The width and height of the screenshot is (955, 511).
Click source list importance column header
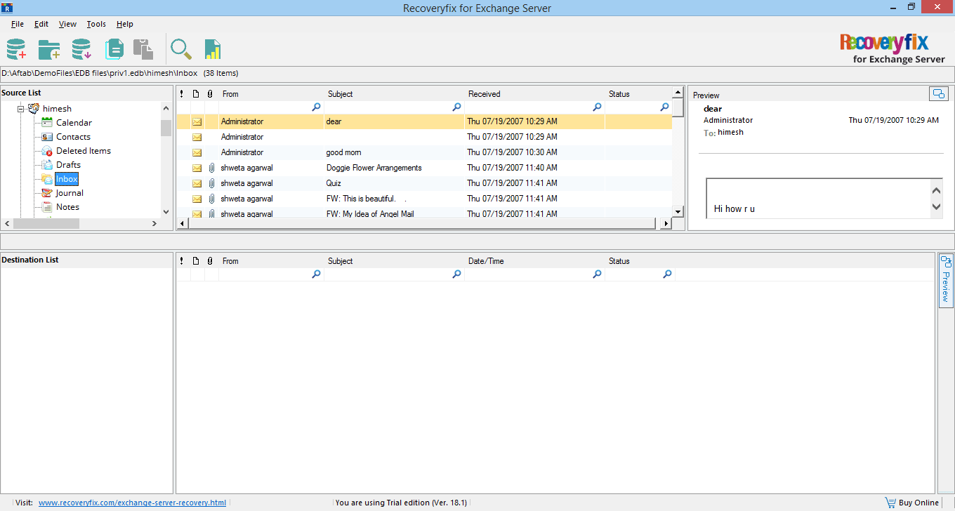point(183,93)
